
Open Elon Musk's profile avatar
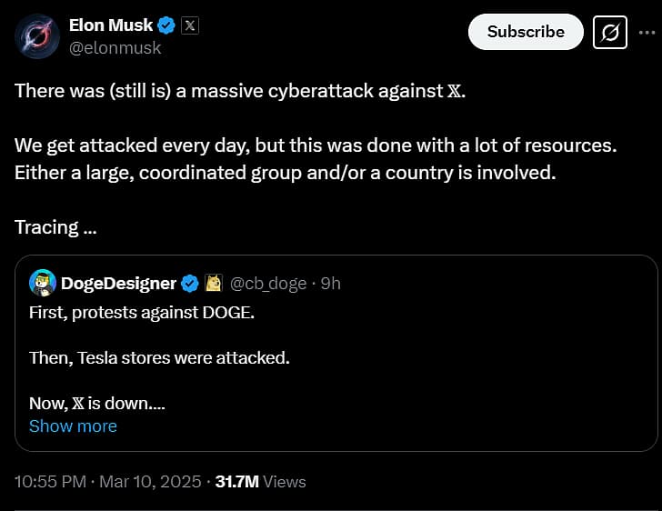click(x=37, y=36)
